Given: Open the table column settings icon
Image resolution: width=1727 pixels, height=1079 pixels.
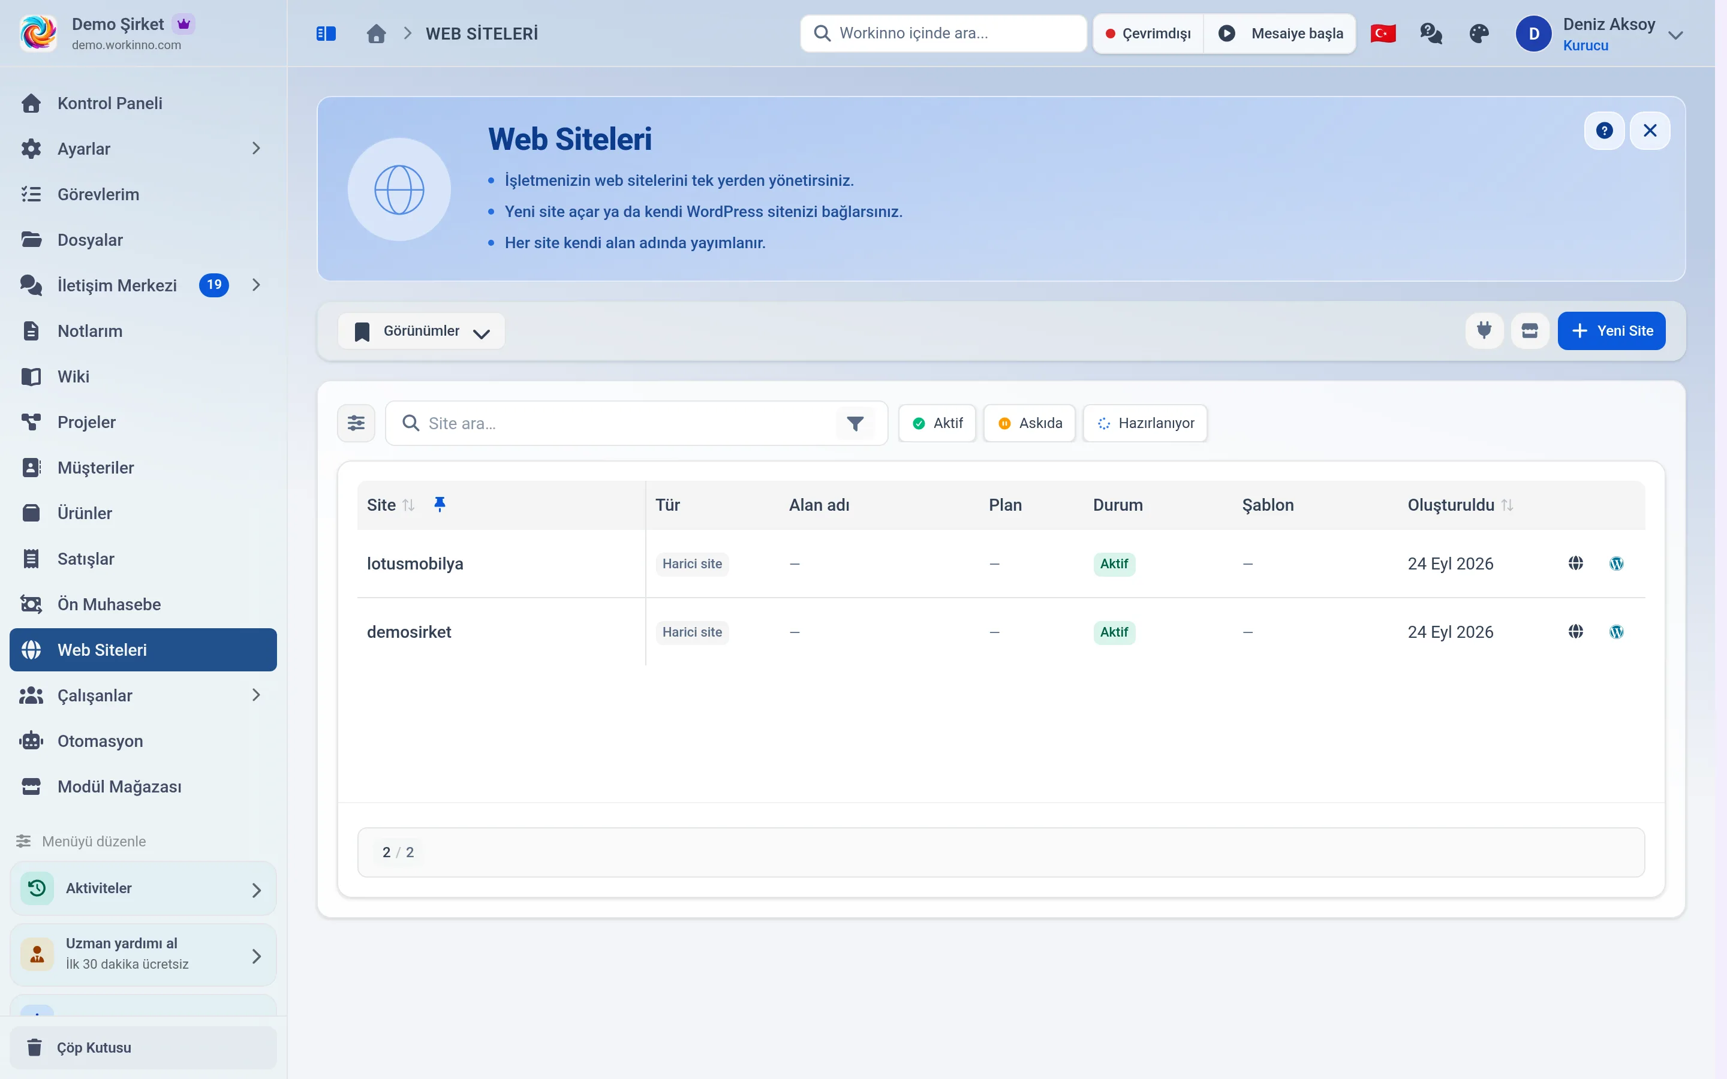Looking at the screenshot, I should pos(356,423).
